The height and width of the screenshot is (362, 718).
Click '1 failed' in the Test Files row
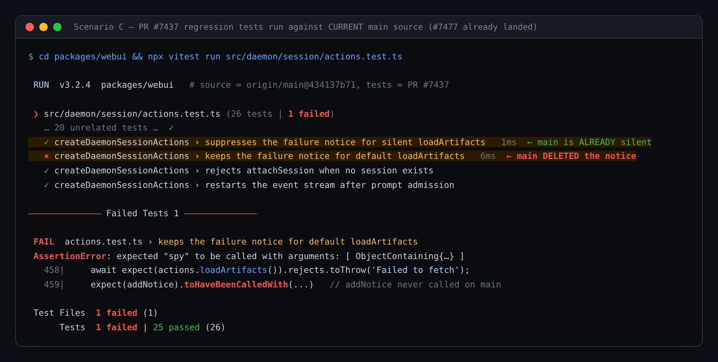[117, 313]
